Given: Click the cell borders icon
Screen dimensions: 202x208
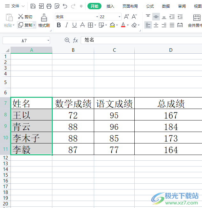Looking at the screenshot, I should pyautogui.click(x=91, y=25).
